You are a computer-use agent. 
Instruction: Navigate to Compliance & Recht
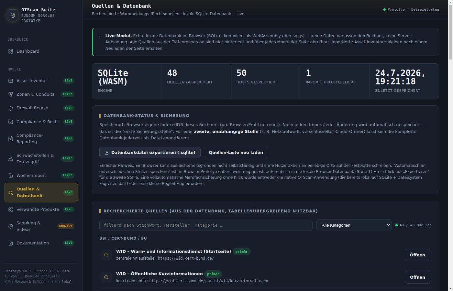click(41, 122)
